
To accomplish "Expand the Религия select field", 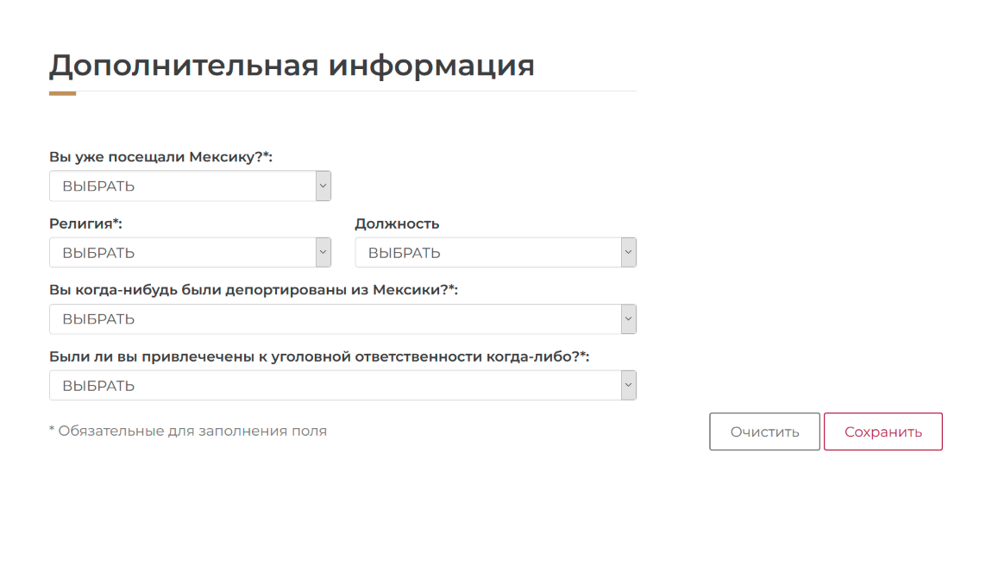I will click(x=183, y=253).
